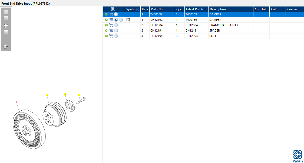Click green gear icon for CH12084 row
The image size is (304, 163).
[x=106, y=25]
